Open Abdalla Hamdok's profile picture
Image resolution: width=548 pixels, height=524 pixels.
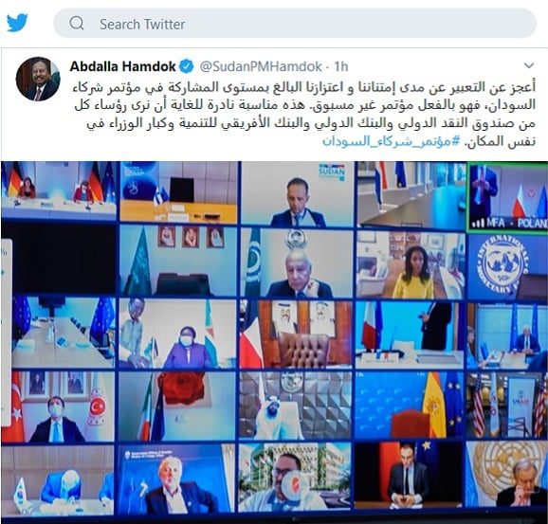(x=38, y=79)
